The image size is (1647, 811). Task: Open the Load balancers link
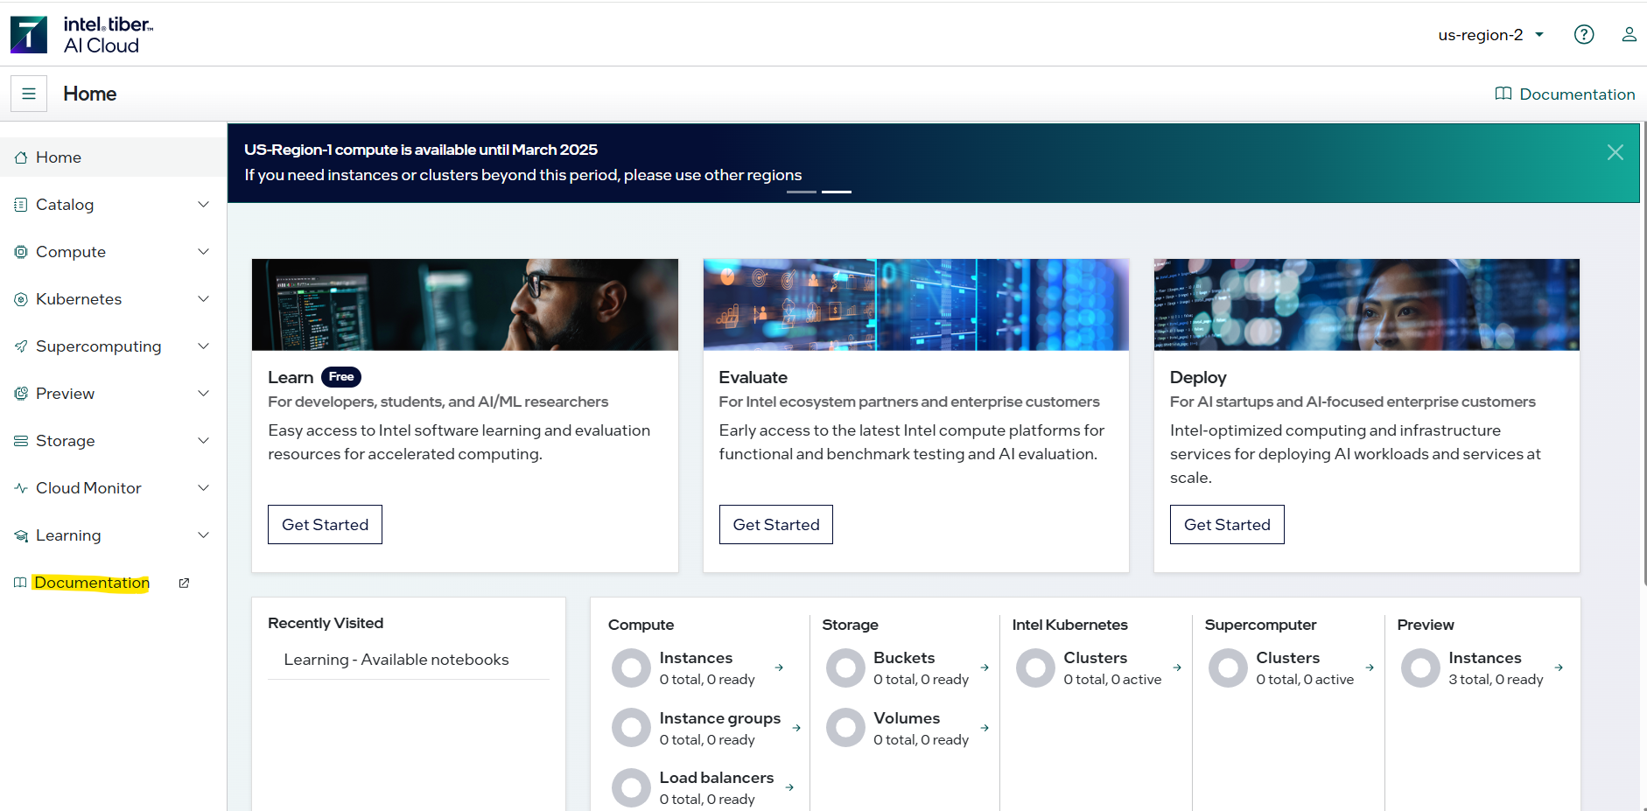click(x=717, y=778)
